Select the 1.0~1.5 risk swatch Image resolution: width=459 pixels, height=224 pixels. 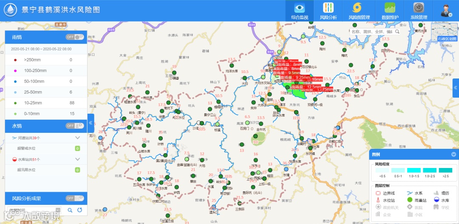414,170
